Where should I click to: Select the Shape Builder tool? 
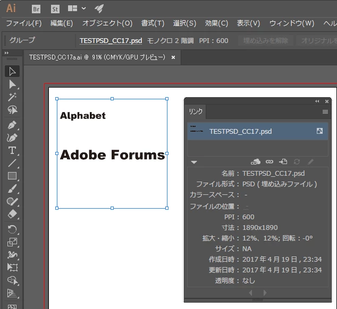coord(12,280)
